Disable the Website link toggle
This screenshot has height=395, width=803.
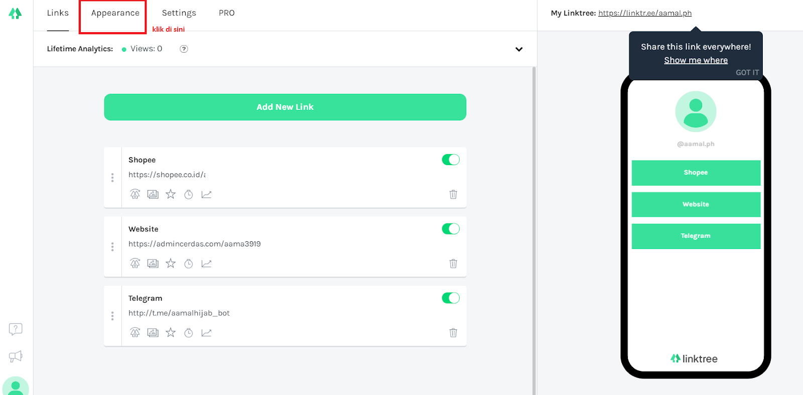[x=451, y=229]
